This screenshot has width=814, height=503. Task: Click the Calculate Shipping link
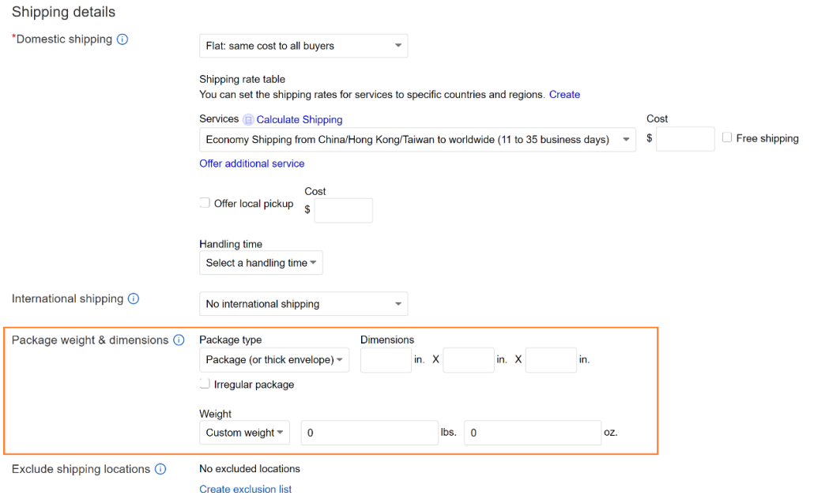[x=300, y=120]
